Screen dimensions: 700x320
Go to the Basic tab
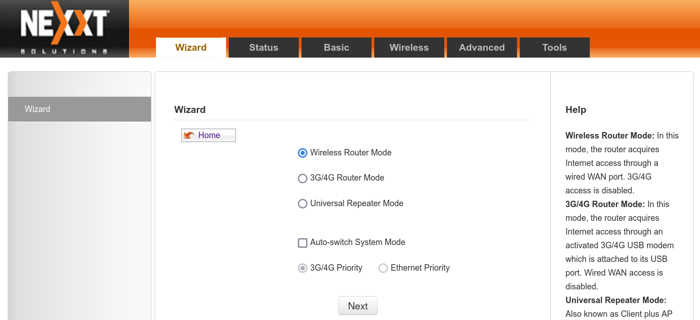coord(336,48)
